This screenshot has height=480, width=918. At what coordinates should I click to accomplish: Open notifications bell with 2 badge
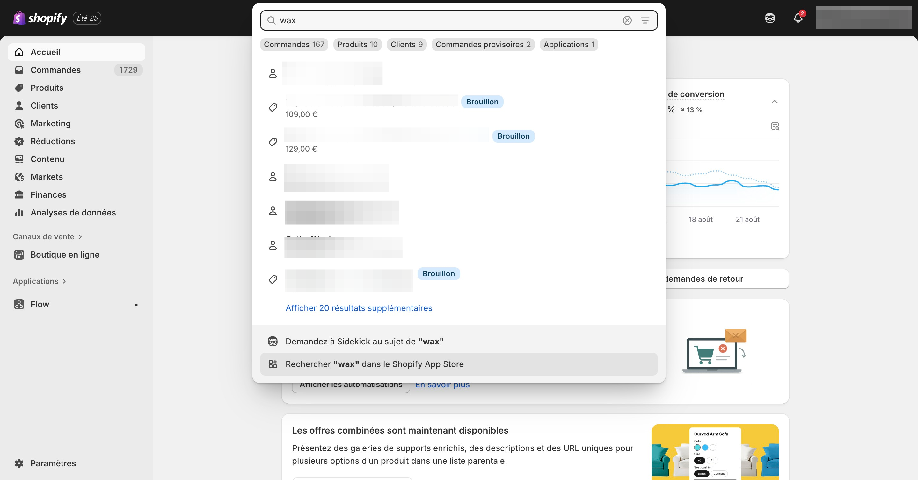click(x=798, y=18)
